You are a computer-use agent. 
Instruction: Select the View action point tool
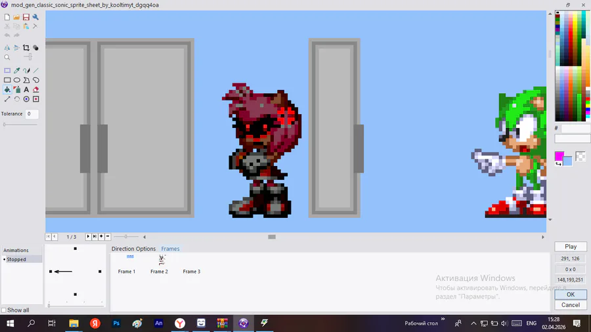36,99
